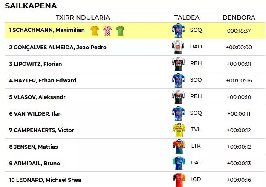Click the DENBORA column header
This screenshot has height=187, width=266.
coord(239,17)
